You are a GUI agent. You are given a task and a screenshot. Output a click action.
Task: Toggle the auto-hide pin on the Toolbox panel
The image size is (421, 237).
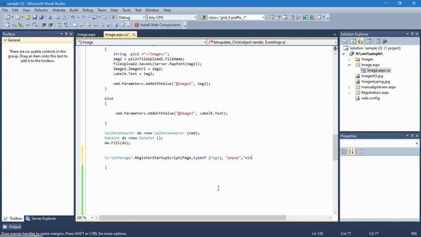(x=66, y=34)
